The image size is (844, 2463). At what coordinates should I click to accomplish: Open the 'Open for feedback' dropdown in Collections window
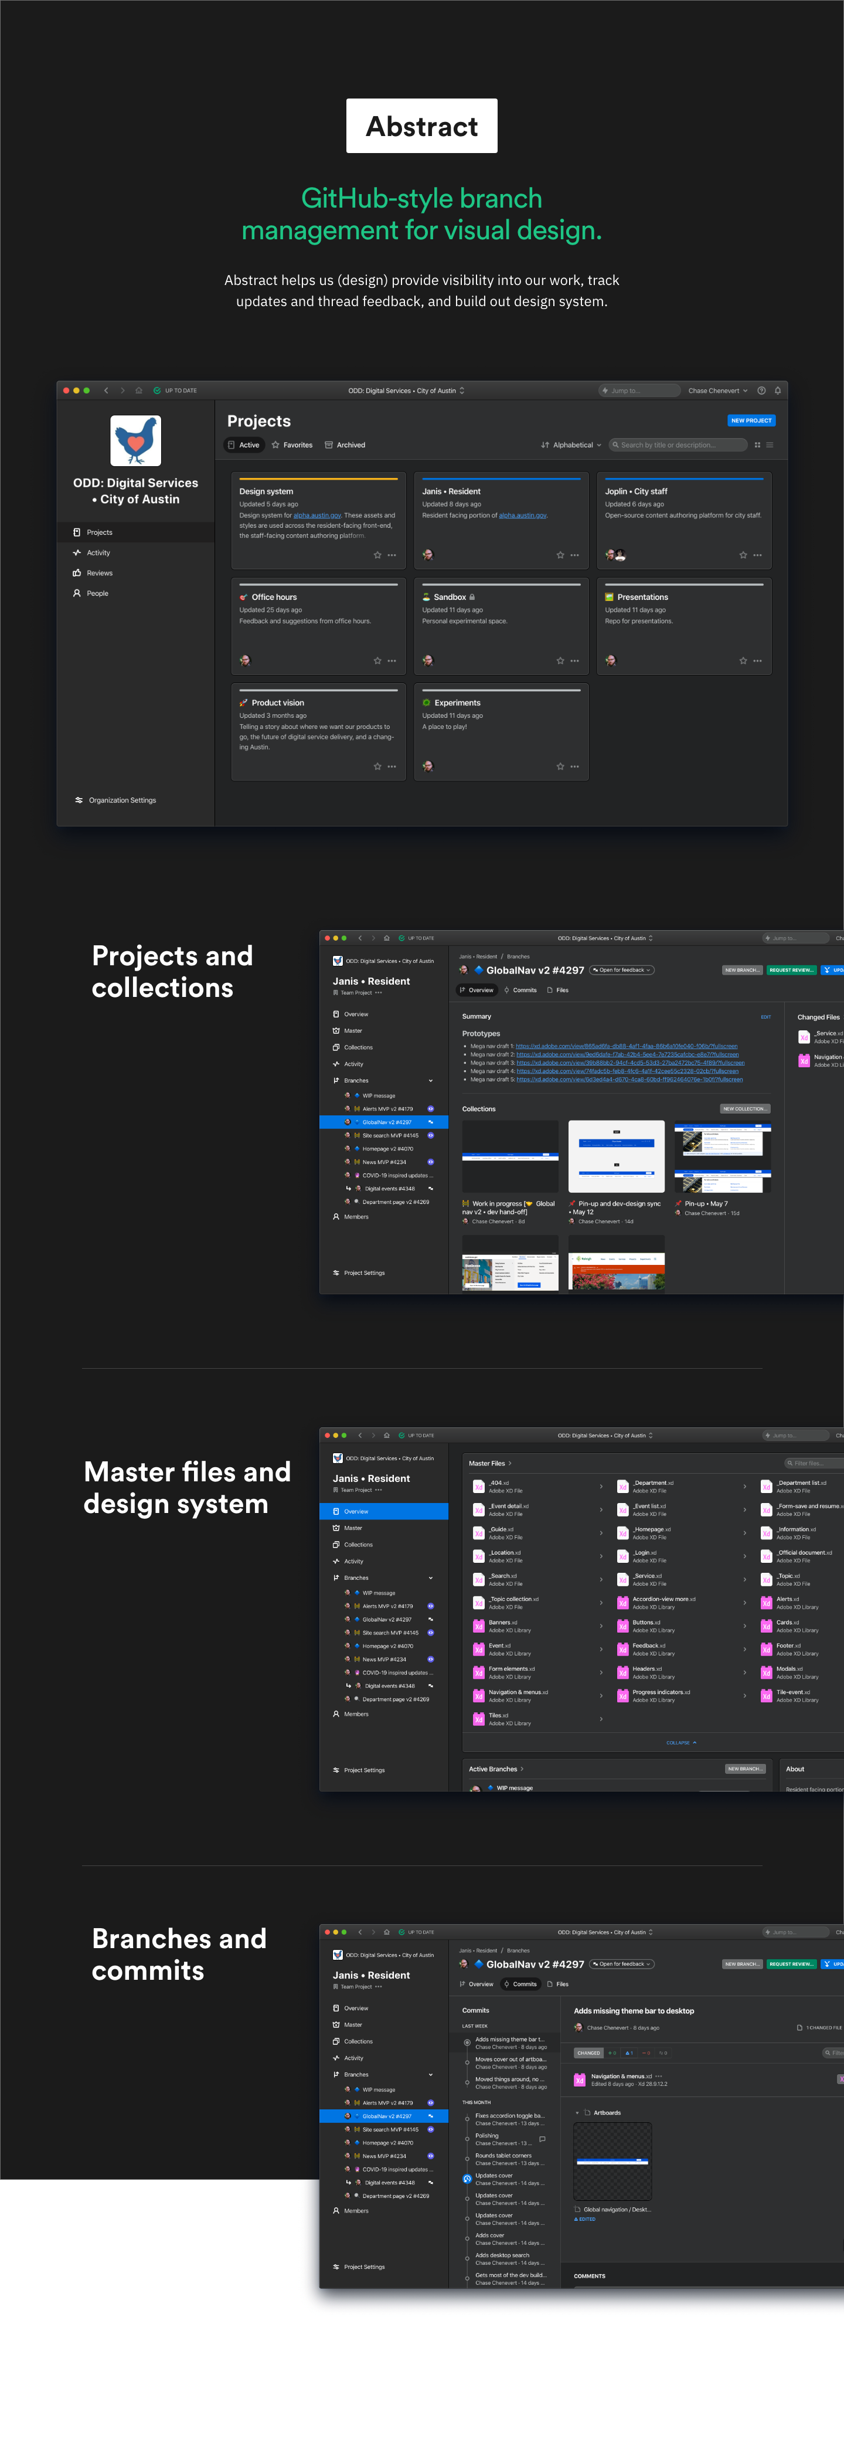622,969
